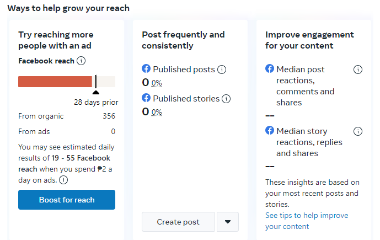Click Facebook logo beside Median post reactions
Screen dimensions: 380x240
click(270, 69)
